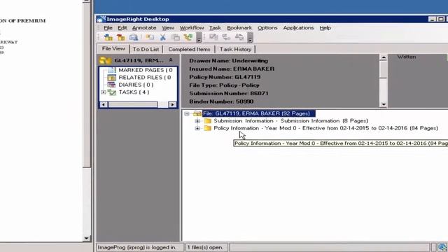The image size is (448, 252).
Task: Switch to the To Do List tab
Action: [146, 49]
